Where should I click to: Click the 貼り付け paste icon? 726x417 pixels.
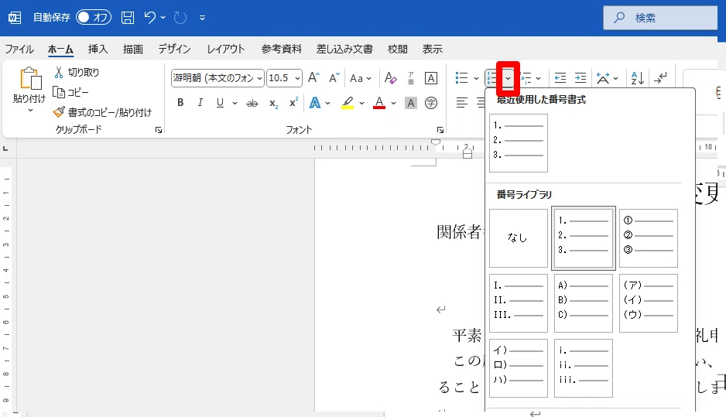tap(29, 78)
